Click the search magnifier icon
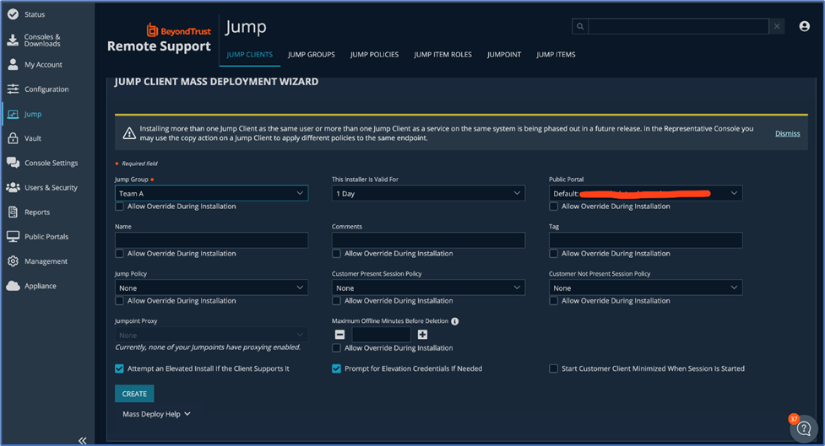This screenshot has height=446, width=825. (x=580, y=26)
